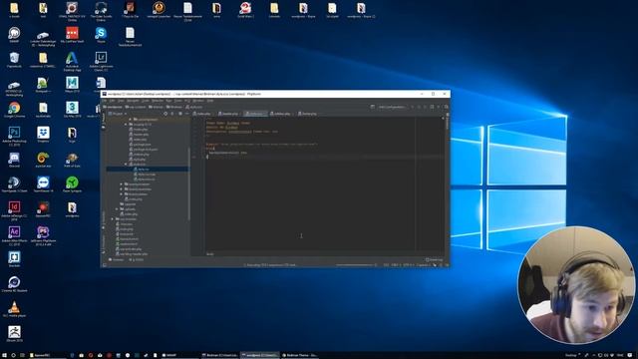Launch Google Chrome desktop shortcut
Viewport: 638px width, 359px height.
(x=14, y=109)
